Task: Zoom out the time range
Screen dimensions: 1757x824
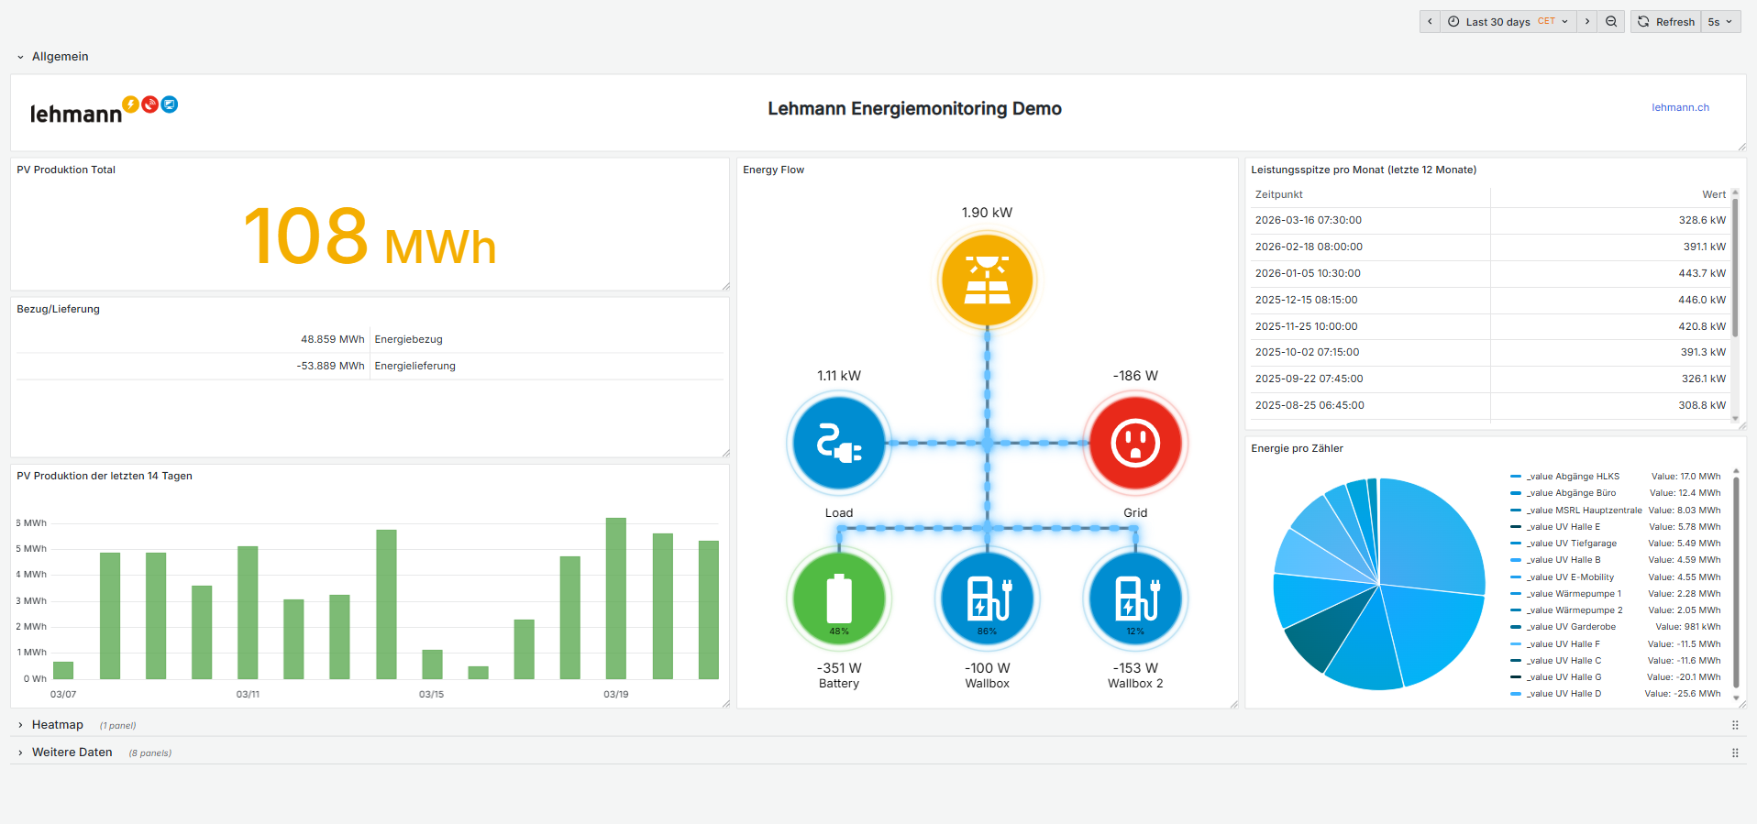Action: 1611,22
